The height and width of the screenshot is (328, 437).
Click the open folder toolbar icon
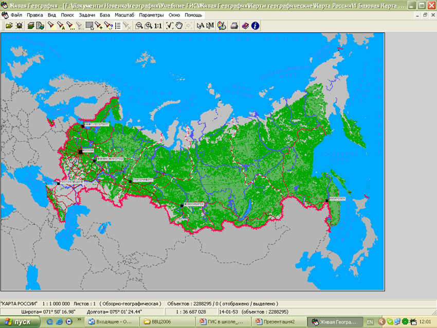click(9, 25)
